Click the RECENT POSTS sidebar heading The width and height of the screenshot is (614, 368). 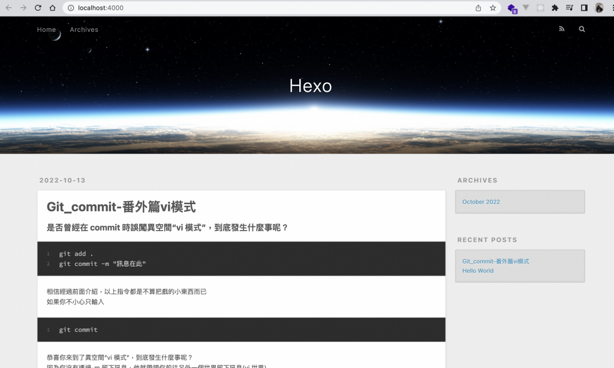487,240
